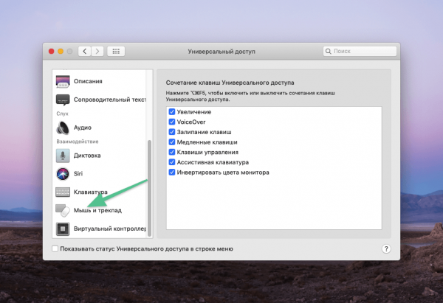Toggle Ассистивная клавиатура checkbox

tap(172, 162)
